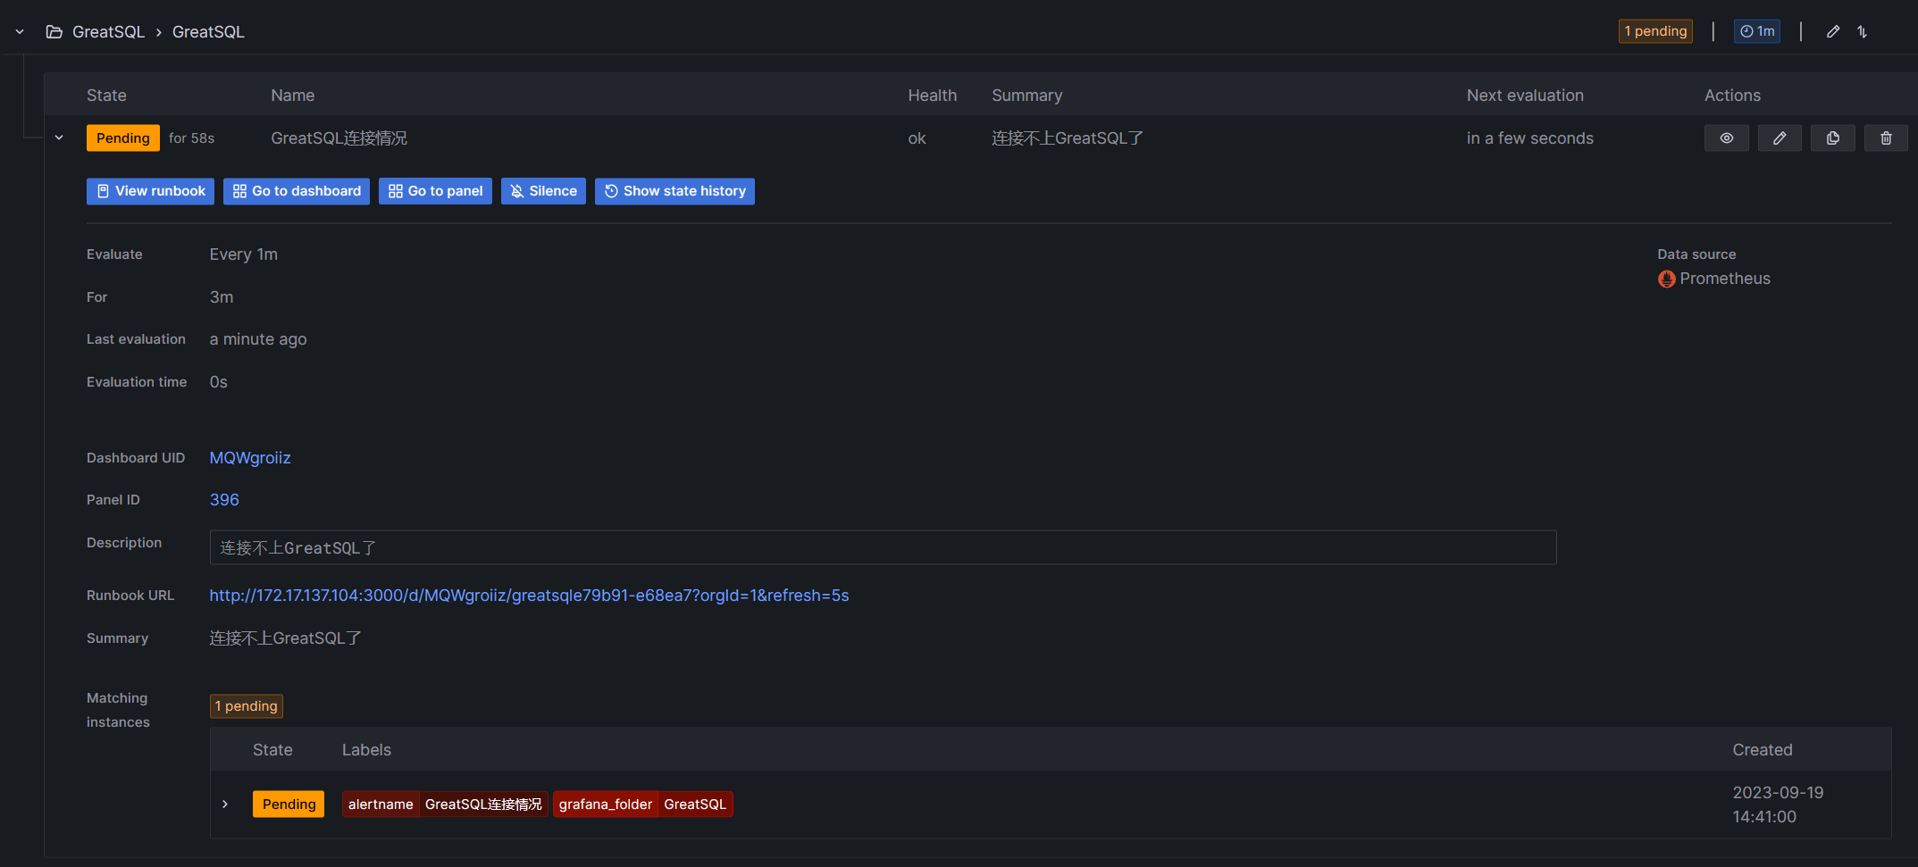The height and width of the screenshot is (867, 1918).
Task: Delete the alert rule trash icon
Action: point(1886,138)
